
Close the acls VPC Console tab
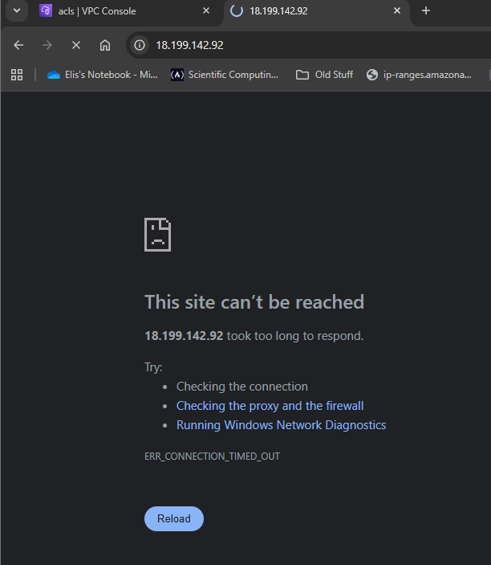206,11
